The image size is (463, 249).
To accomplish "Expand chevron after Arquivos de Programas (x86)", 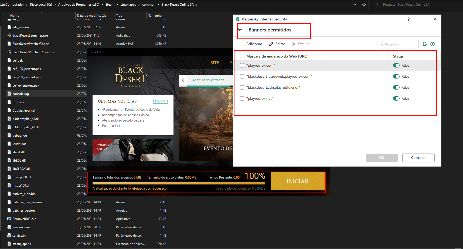I will pos(102,5).
